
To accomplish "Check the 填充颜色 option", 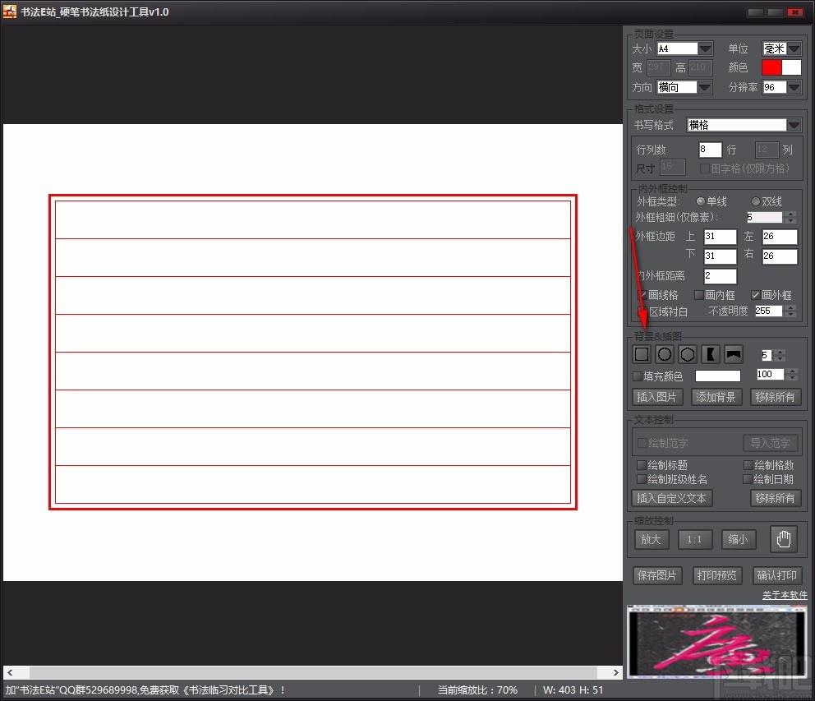I will coord(638,376).
